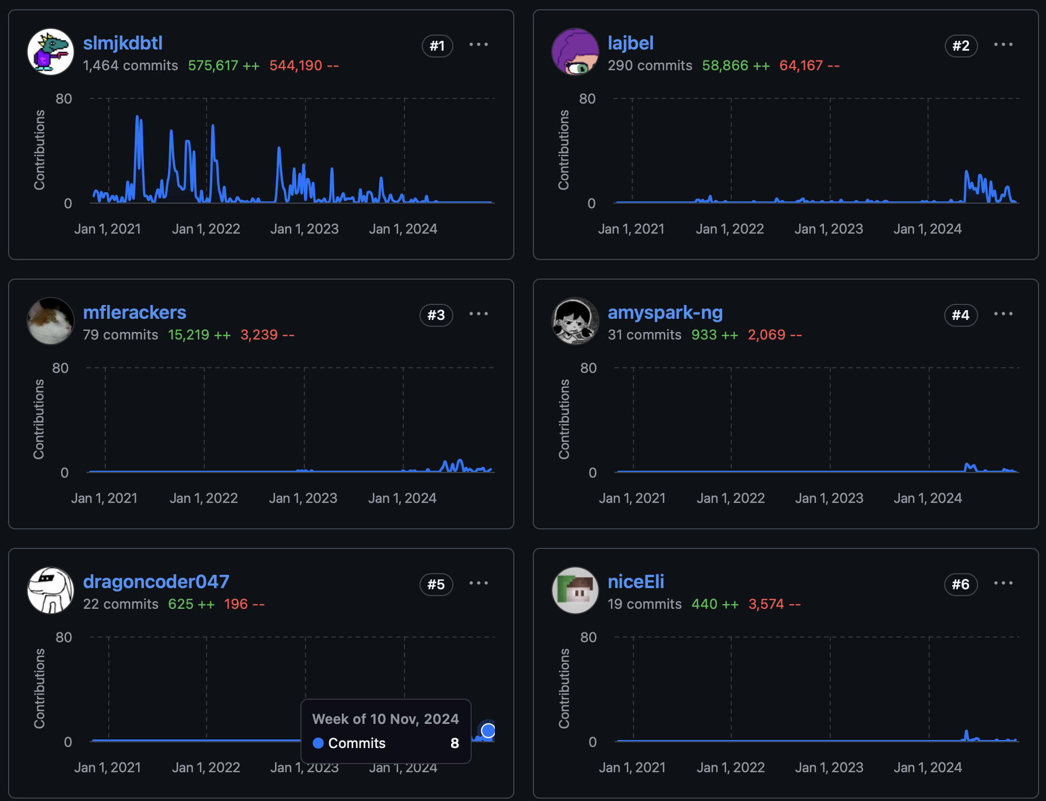This screenshot has height=801, width=1046.
Task: Click lajbel's purple-haired avatar
Action: tap(575, 52)
